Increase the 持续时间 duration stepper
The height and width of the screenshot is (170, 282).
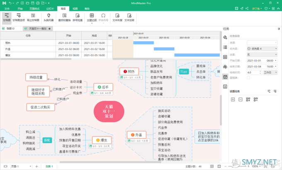pyautogui.click(x=260, y=72)
